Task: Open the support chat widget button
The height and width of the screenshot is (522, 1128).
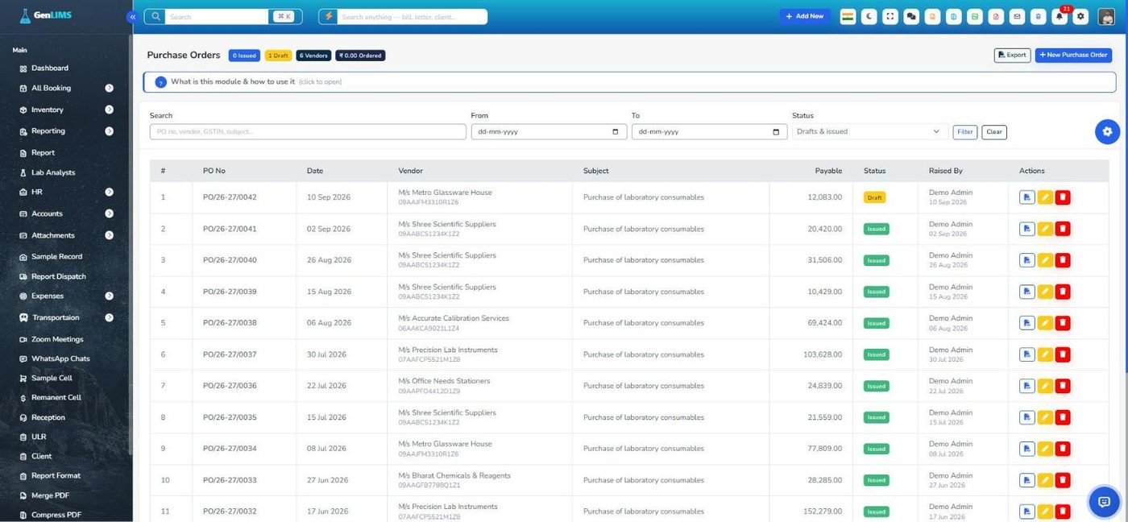Action: [x=1104, y=502]
